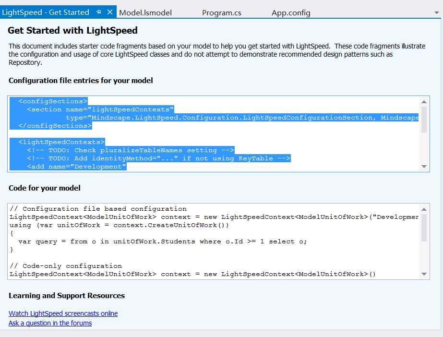Click the type="Mindscape.LightSpeed.Configuration line
The width and height of the screenshot is (443, 337).
(242, 118)
